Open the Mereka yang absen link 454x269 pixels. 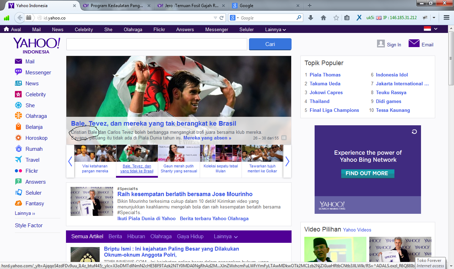point(207,138)
